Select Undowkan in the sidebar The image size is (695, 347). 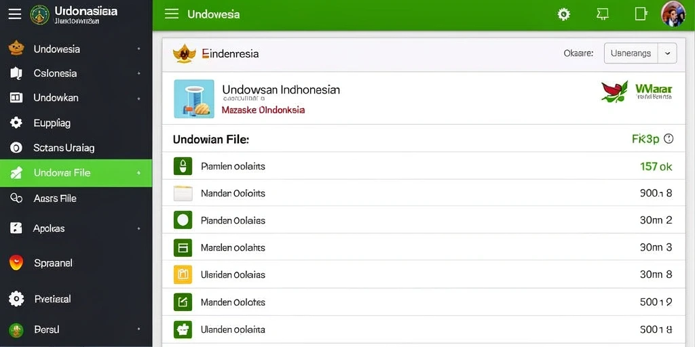(x=76, y=98)
